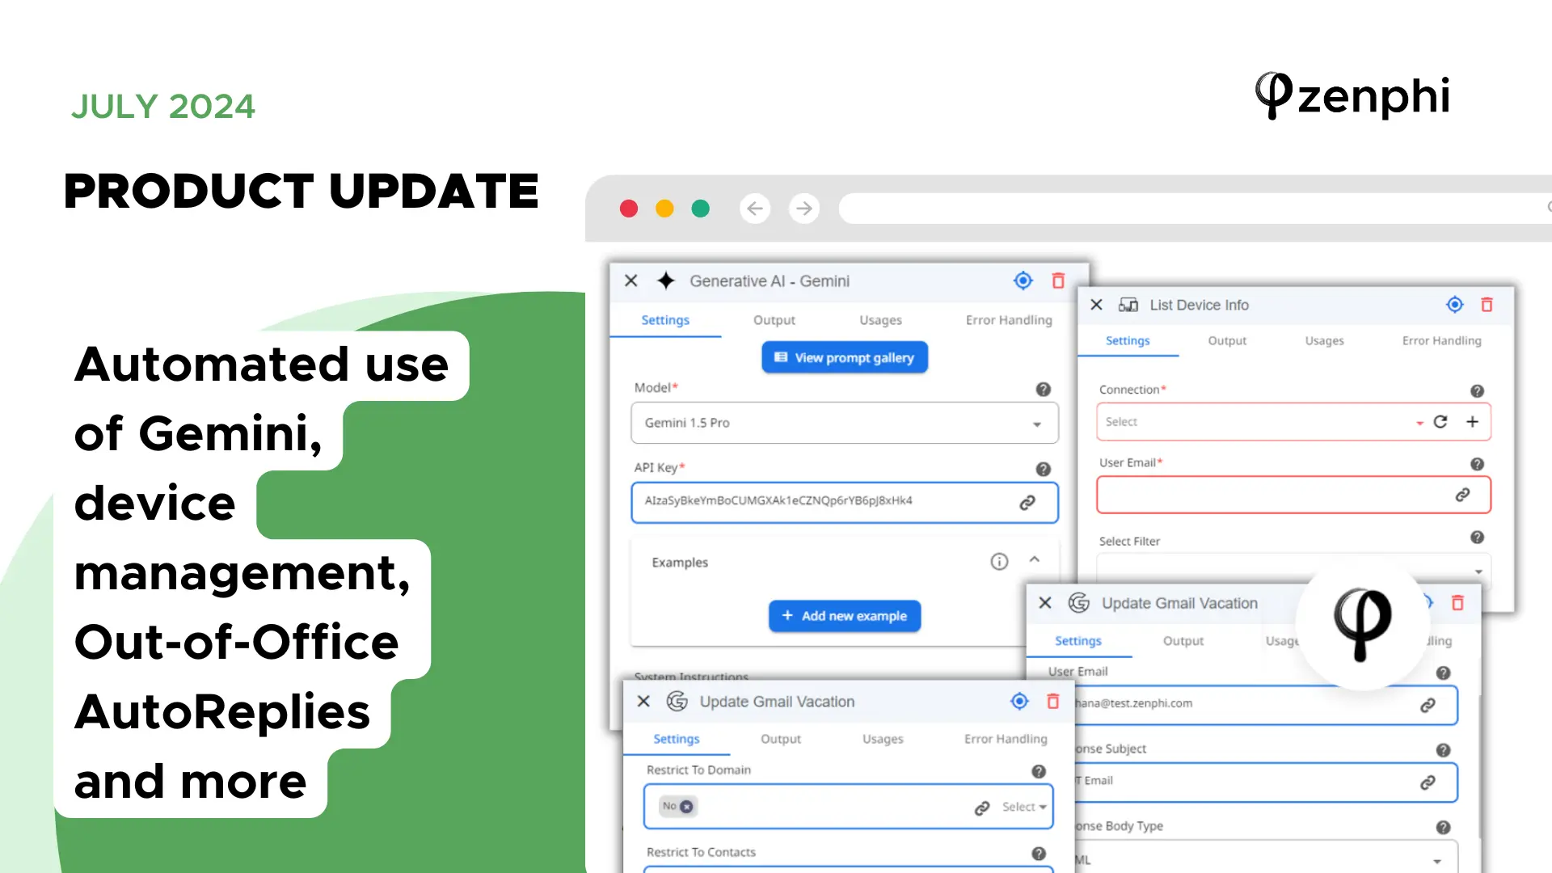
Task: Click back navigation arrow in browser toolbar
Action: pyautogui.click(x=756, y=208)
